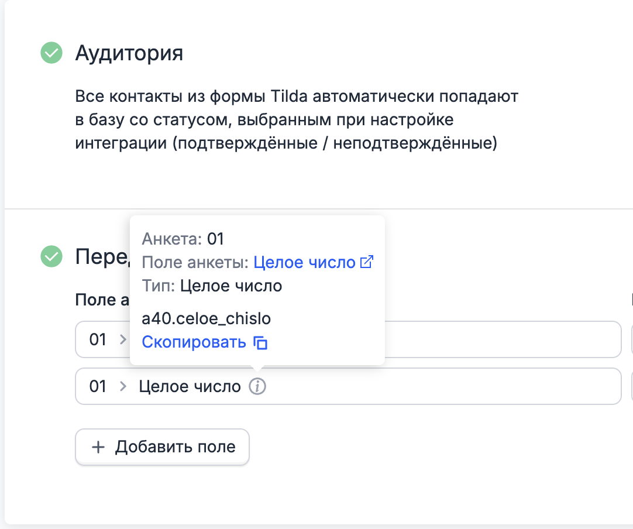Open the first 01 field row behind tooltip
The height and width of the screenshot is (529, 633).
348,339
